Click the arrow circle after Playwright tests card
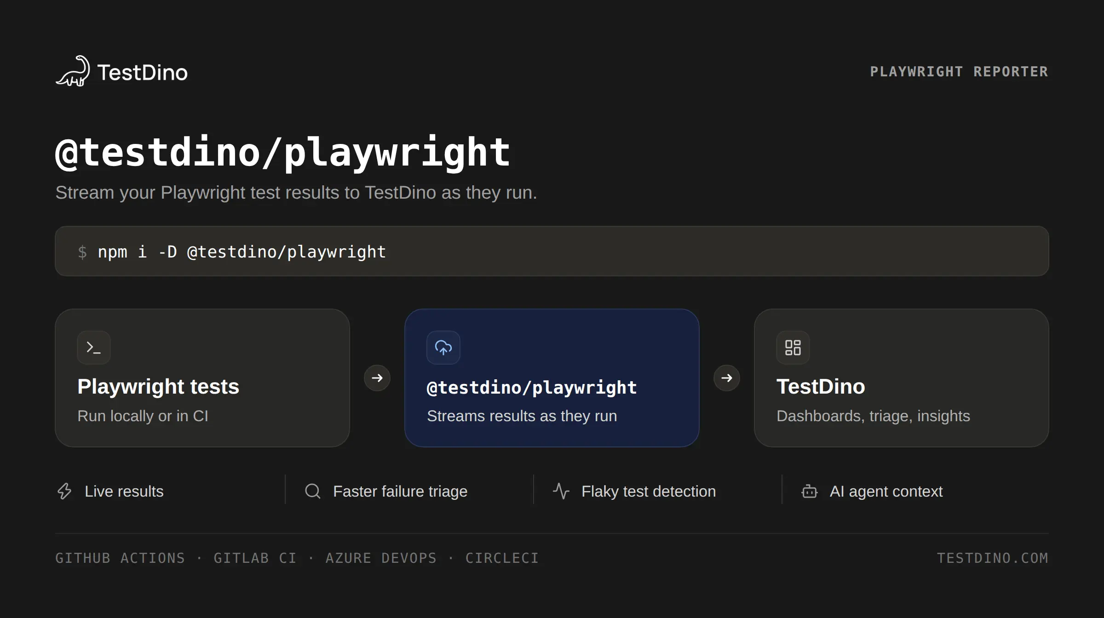1104x618 pixels. (x=377, y=378)
